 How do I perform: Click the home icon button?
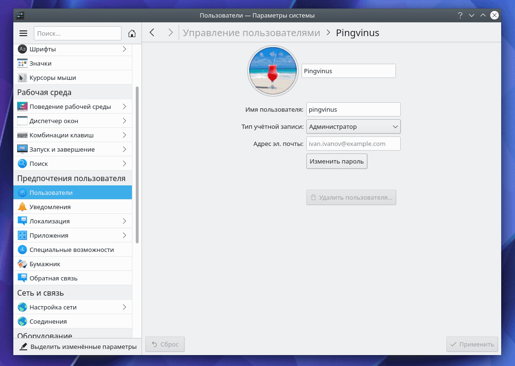132,33
